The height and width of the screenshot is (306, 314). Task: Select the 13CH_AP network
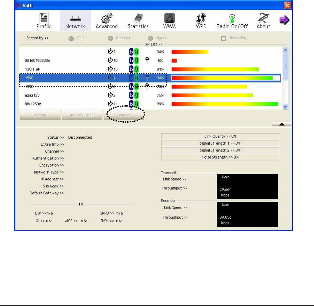(x=32, y=69)
